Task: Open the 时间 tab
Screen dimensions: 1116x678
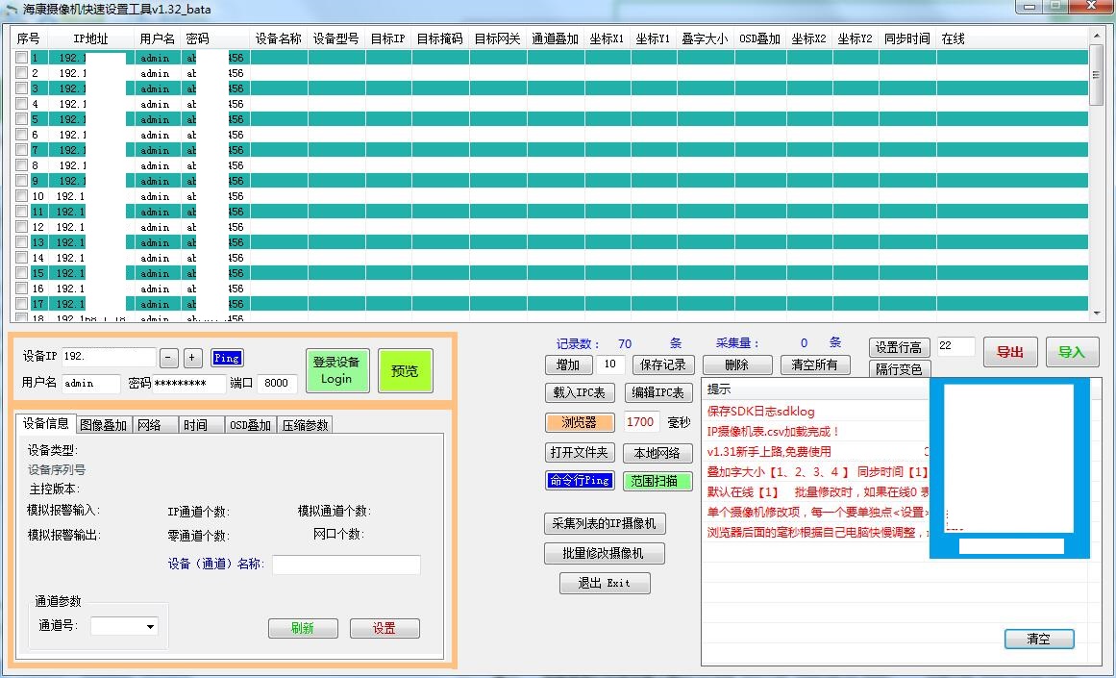Action: [201, 425]
